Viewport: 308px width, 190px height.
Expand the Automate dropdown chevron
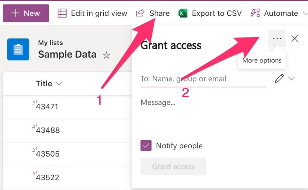pos(305,14)
